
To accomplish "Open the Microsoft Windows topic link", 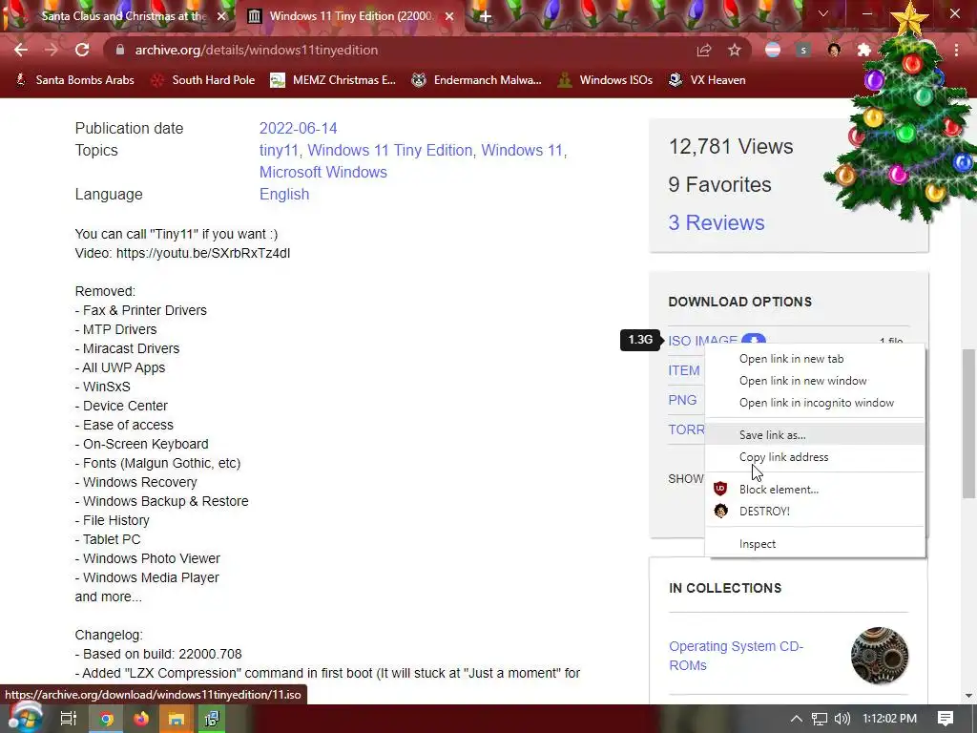I will pyautogui.click(x=322, y=172).
